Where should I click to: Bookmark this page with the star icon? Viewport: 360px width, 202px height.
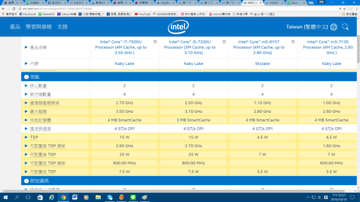[x=344, y=8]
